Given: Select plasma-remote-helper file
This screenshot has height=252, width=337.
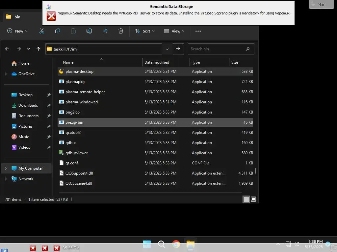Looking at the screenshot, I should (155, 92).
